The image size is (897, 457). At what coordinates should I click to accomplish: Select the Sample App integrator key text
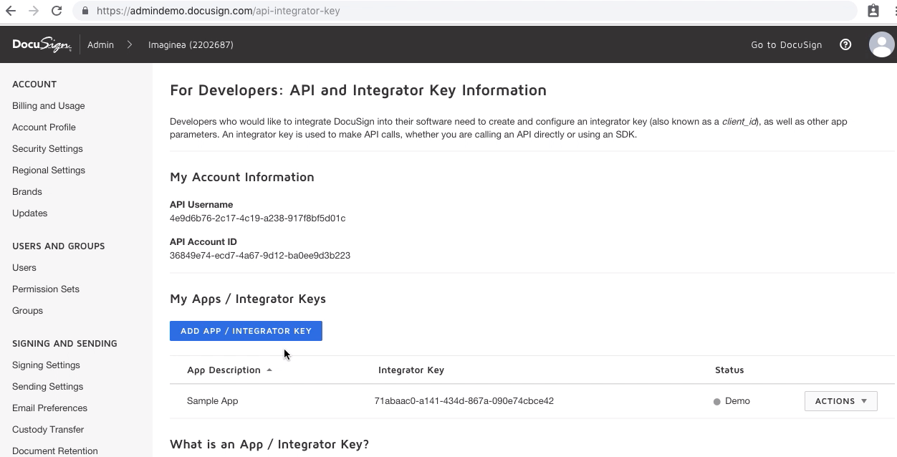[464, 401]
